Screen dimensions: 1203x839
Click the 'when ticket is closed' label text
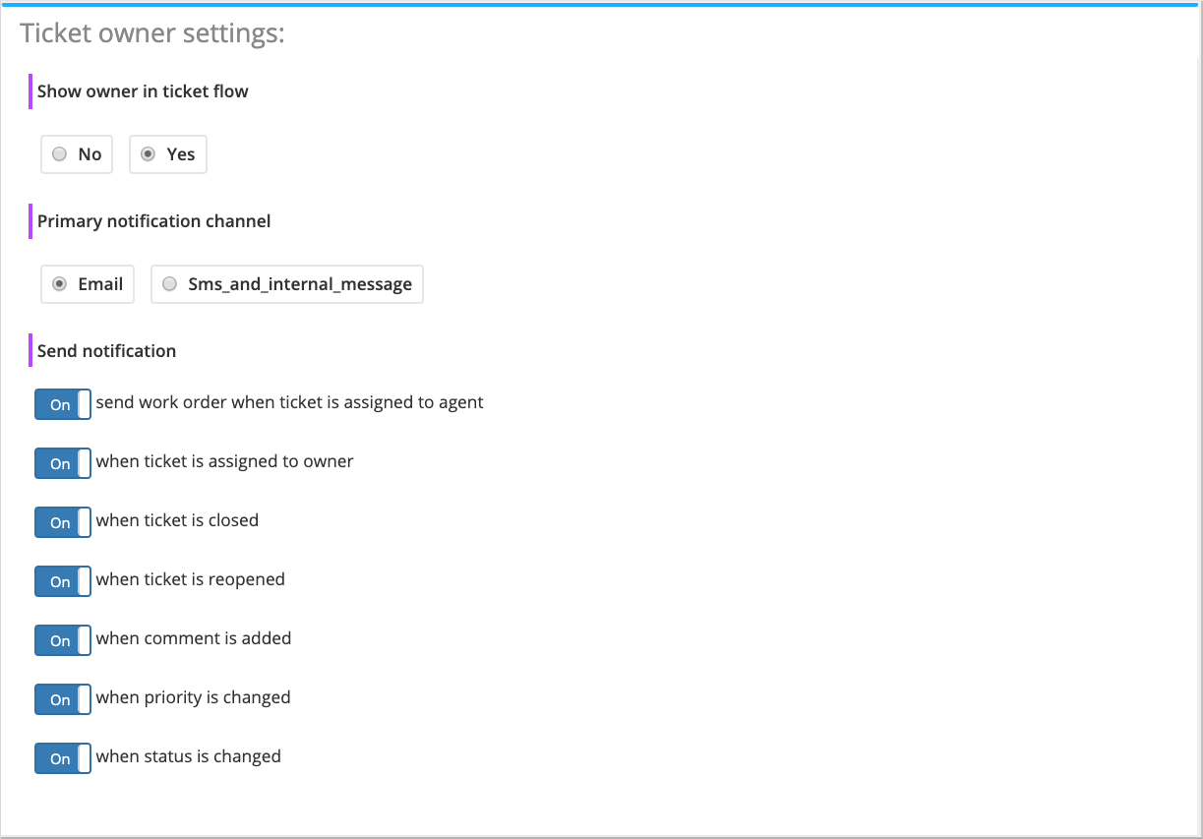pos(177,520)
